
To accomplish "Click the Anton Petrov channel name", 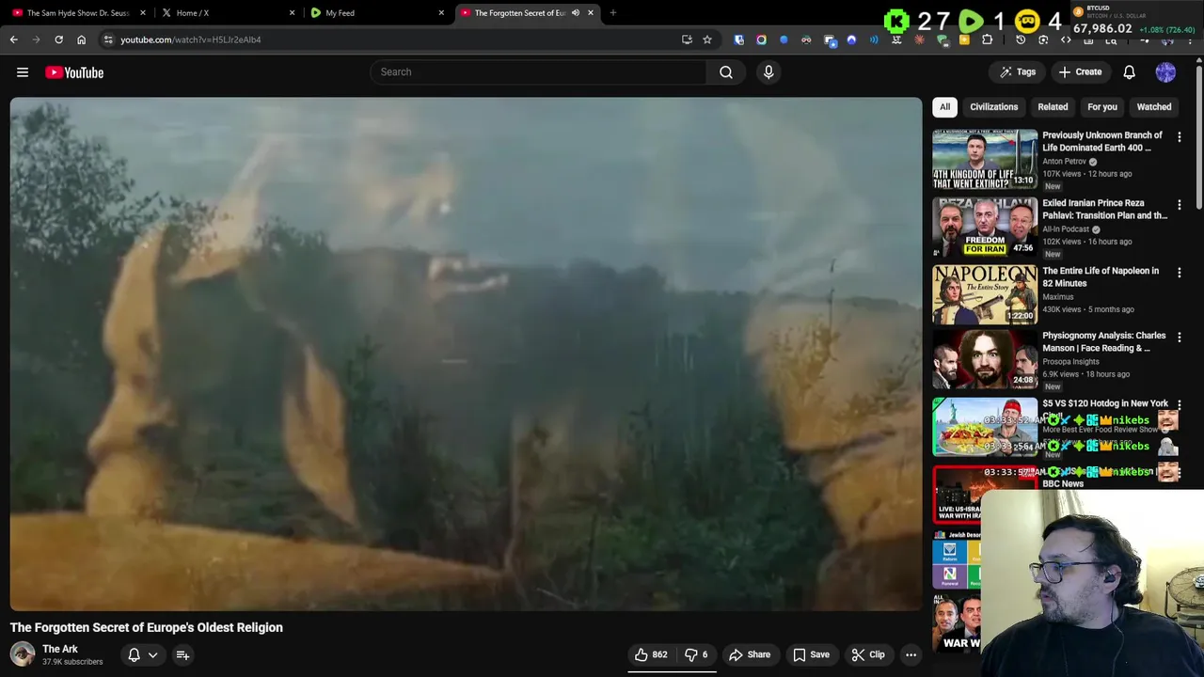I will pos(1064,162).
